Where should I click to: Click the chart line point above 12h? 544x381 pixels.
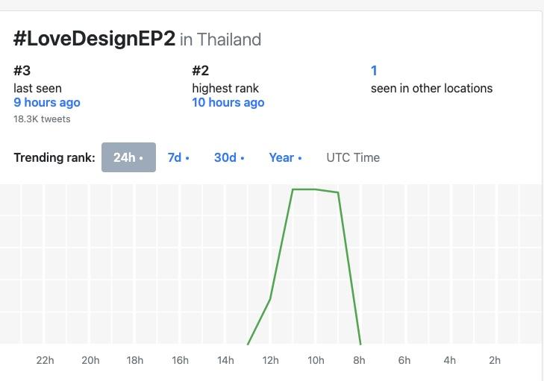[270, 299]
